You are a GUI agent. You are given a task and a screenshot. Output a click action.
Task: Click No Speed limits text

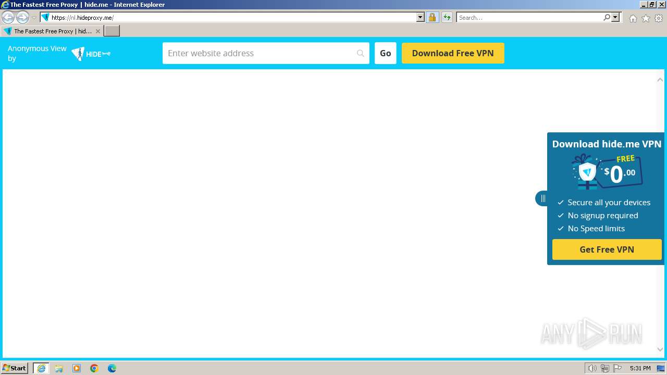596,228
